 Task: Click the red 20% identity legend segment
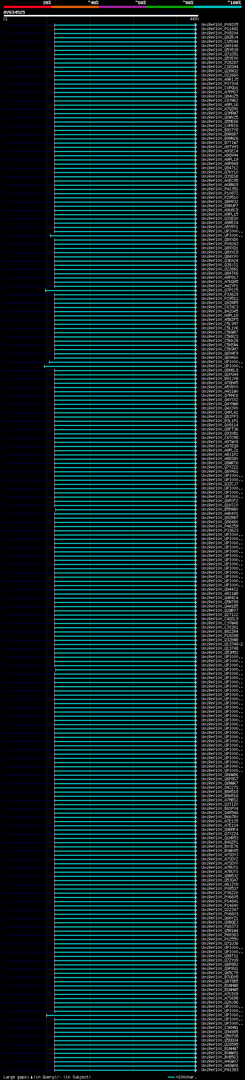click(27, 7)
